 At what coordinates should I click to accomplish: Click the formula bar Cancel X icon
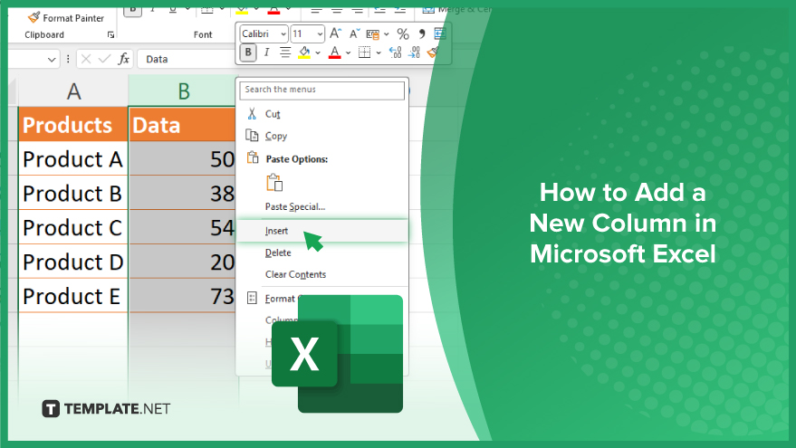86,59
